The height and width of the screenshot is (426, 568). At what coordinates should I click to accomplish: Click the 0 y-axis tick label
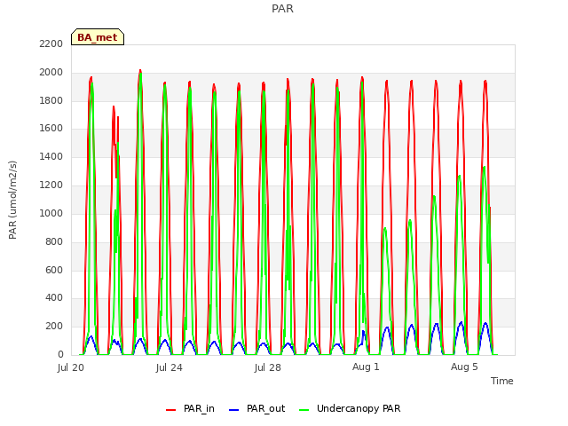[60, 355]
